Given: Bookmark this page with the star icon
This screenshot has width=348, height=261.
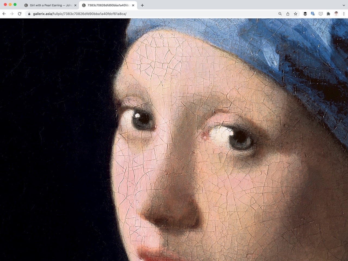Looking at the screenshot, I should point(296,14).
